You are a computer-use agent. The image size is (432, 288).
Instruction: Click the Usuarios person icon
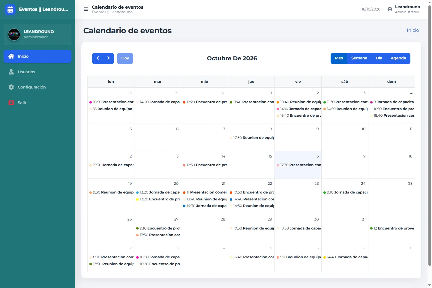[11, 72]
